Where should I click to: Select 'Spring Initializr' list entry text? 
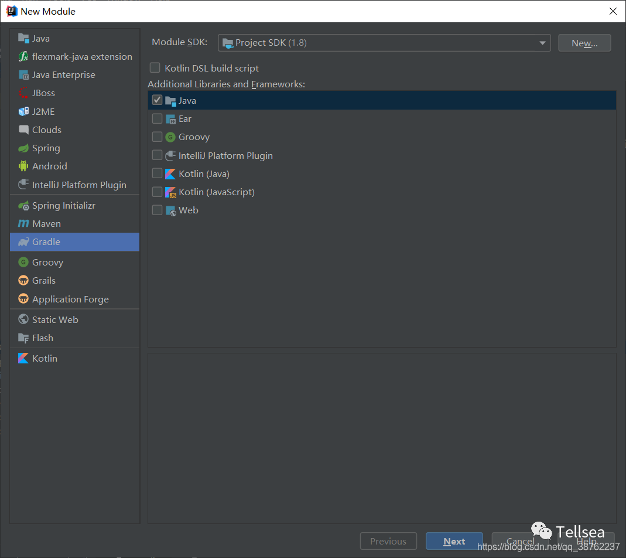pyautogui.click(x=63, y=206)
